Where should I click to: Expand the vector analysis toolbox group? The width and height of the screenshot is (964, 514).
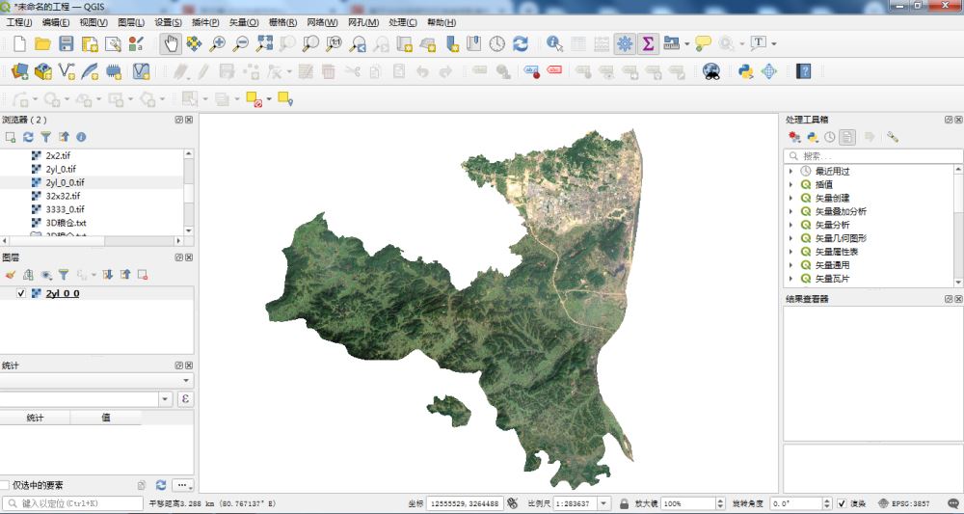click(x=791, y=225)
